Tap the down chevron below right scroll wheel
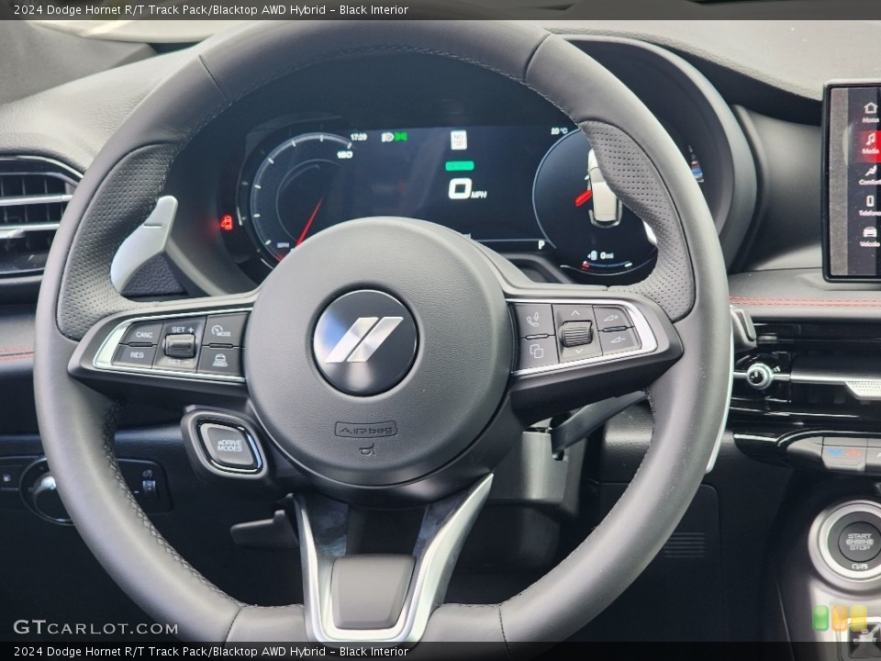881x661 pixels. [x=579, y=351]
